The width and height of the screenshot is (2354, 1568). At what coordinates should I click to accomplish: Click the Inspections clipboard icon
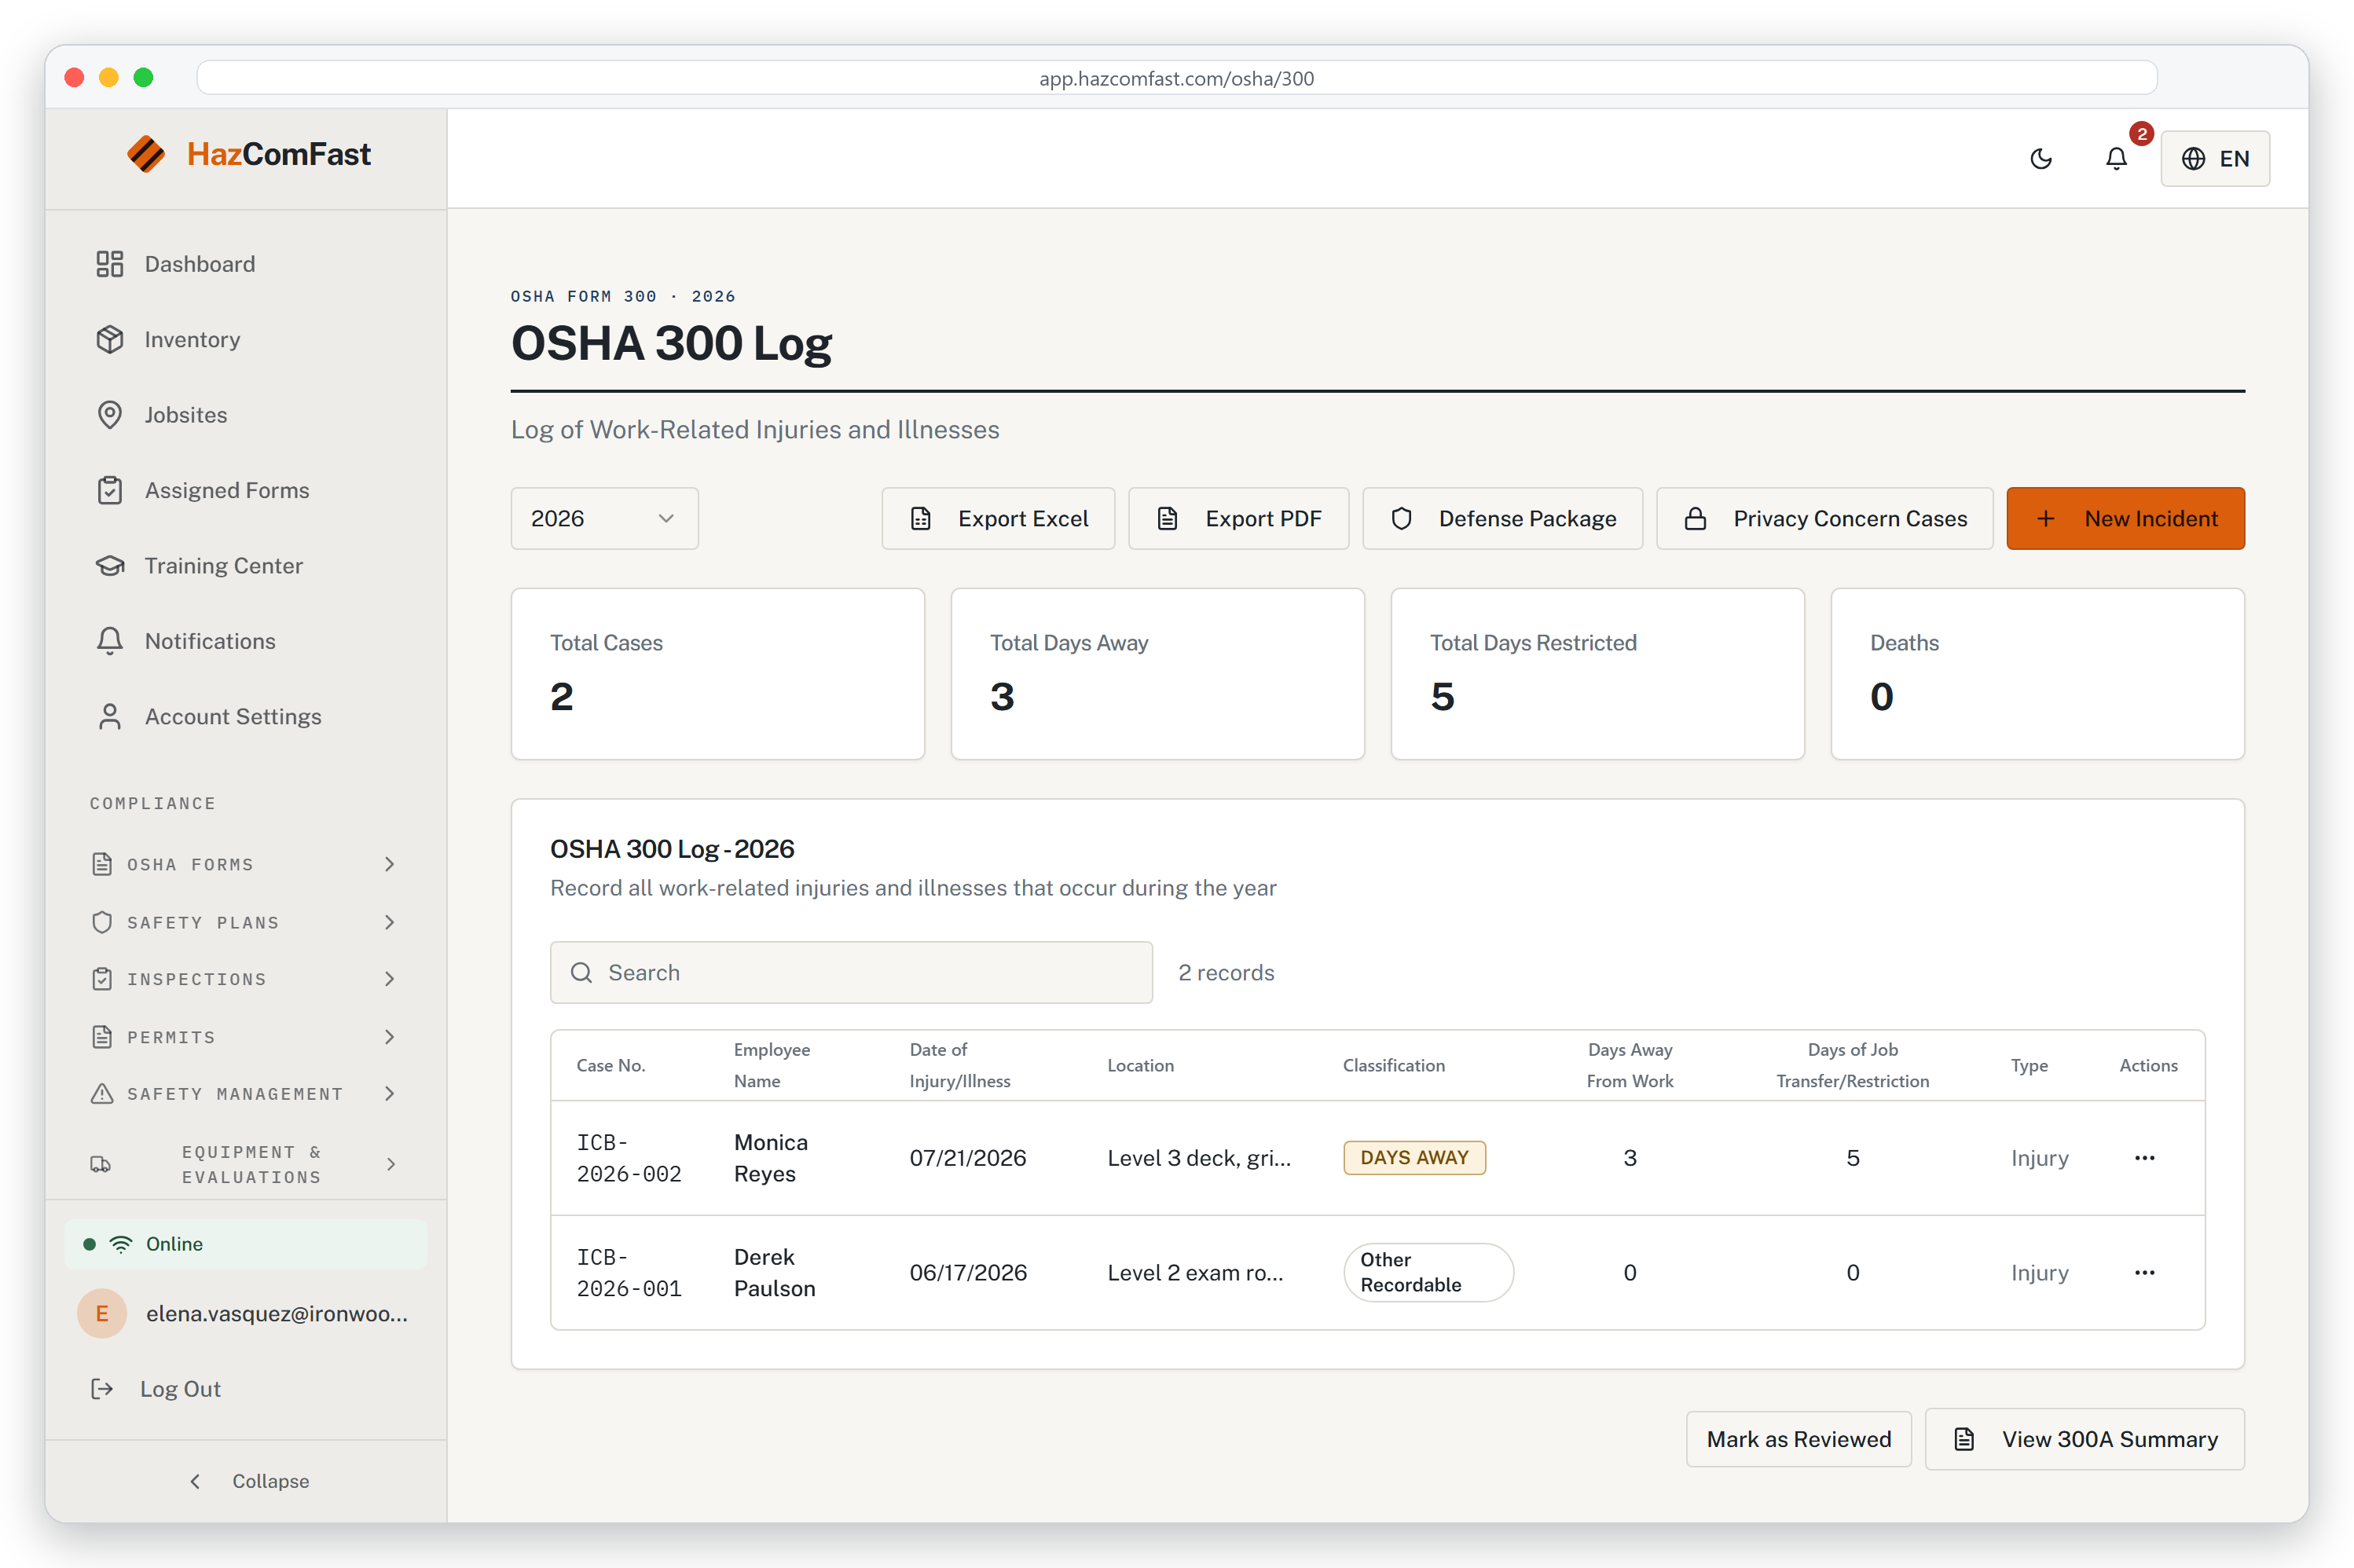(102, 979)
